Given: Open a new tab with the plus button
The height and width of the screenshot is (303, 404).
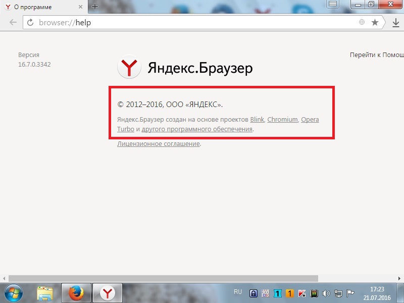Looking at the screenshot, I should 95,7.
